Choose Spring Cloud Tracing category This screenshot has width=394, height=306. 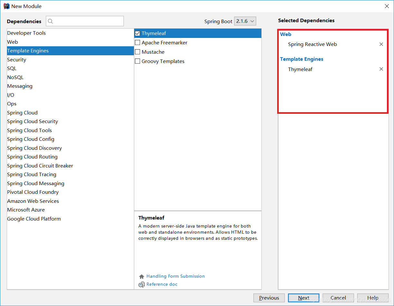pyautogui.click(x=70, y=175)
